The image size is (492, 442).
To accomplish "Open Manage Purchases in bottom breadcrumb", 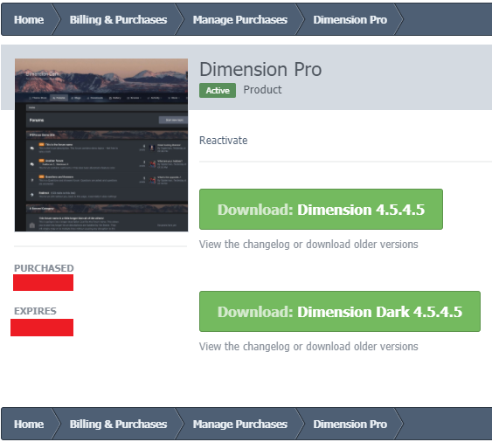I will [239, 425].
